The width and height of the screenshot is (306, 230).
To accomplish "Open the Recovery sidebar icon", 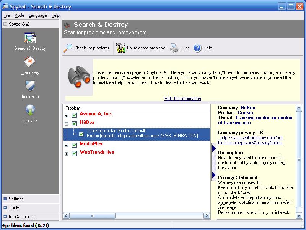I will 30,62.
